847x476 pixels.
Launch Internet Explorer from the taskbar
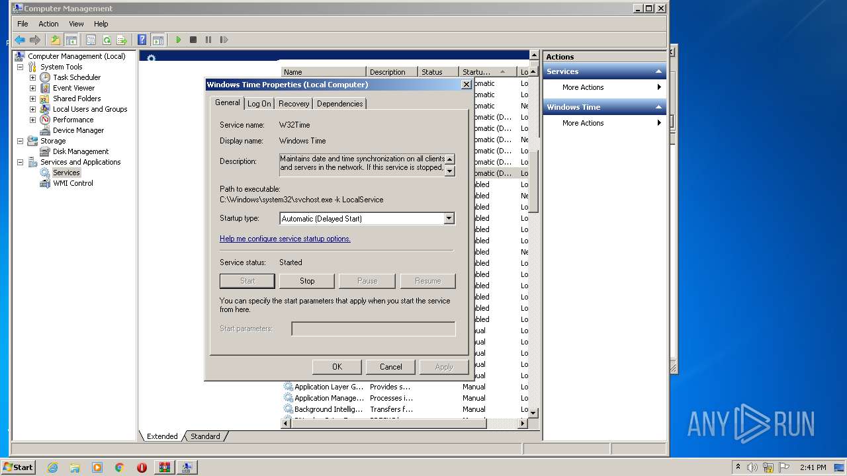pos(52,467)
